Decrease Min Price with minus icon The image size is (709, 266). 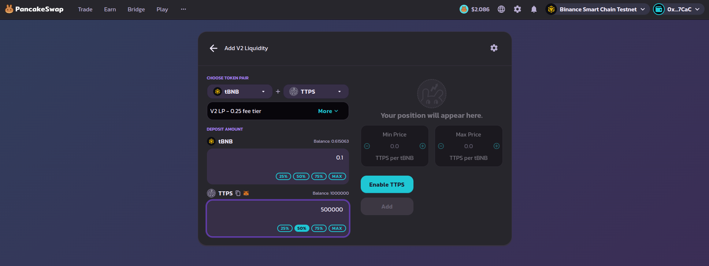[367, 146]
